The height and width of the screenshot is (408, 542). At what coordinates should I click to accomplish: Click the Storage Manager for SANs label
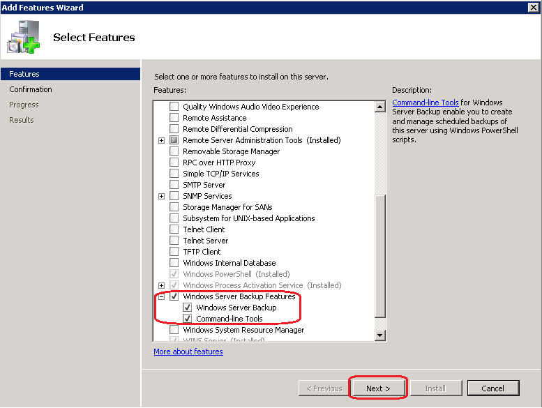[x=227, y=207]
